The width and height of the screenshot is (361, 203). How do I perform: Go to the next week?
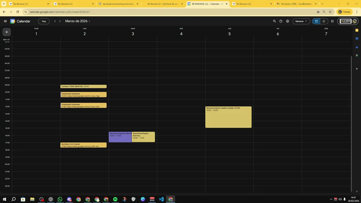point(60,21)
